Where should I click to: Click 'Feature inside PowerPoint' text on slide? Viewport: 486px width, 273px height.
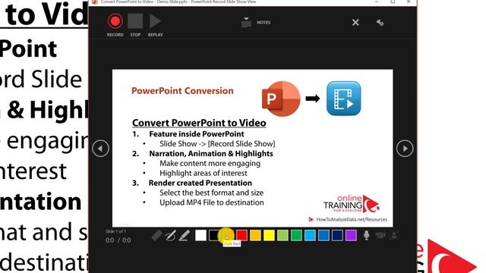197,134
